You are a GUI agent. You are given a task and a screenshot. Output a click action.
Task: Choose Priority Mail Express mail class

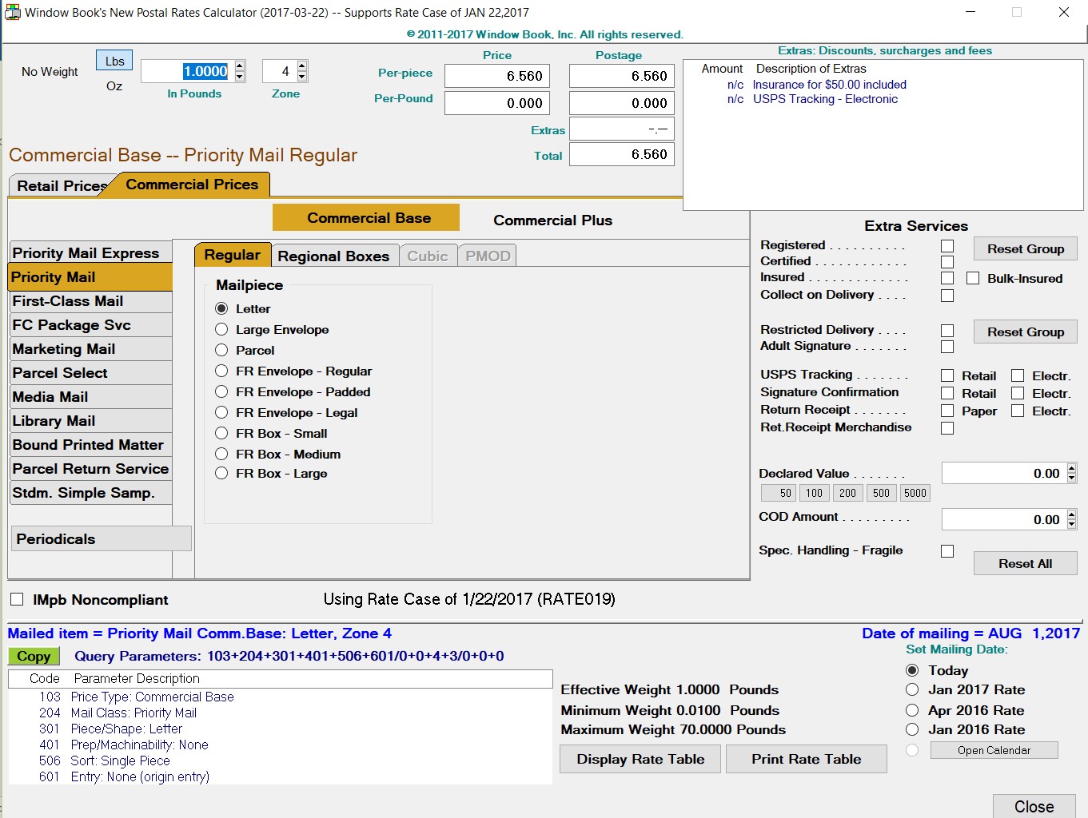[90, 252]
